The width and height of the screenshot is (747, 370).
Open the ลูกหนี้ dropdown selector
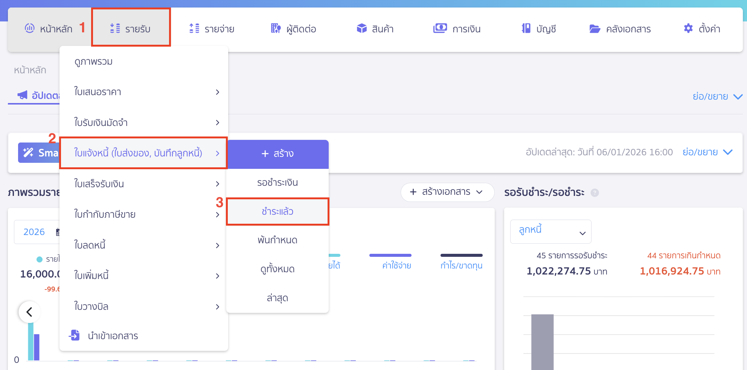550,231
